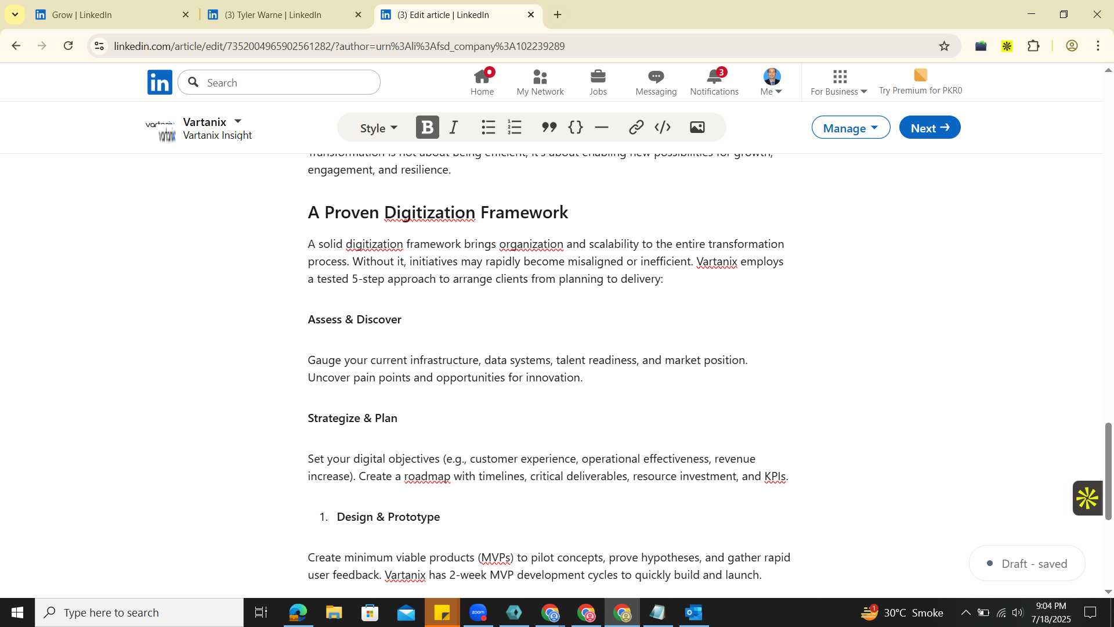Image resolution: width=1114 pixels, height=627 pixels.
Task: Click the Draft - saved status
Action: (x=1027, y=563)
